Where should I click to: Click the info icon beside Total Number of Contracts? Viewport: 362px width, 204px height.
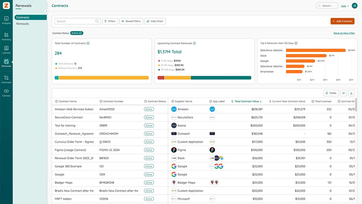coord(88,43)
